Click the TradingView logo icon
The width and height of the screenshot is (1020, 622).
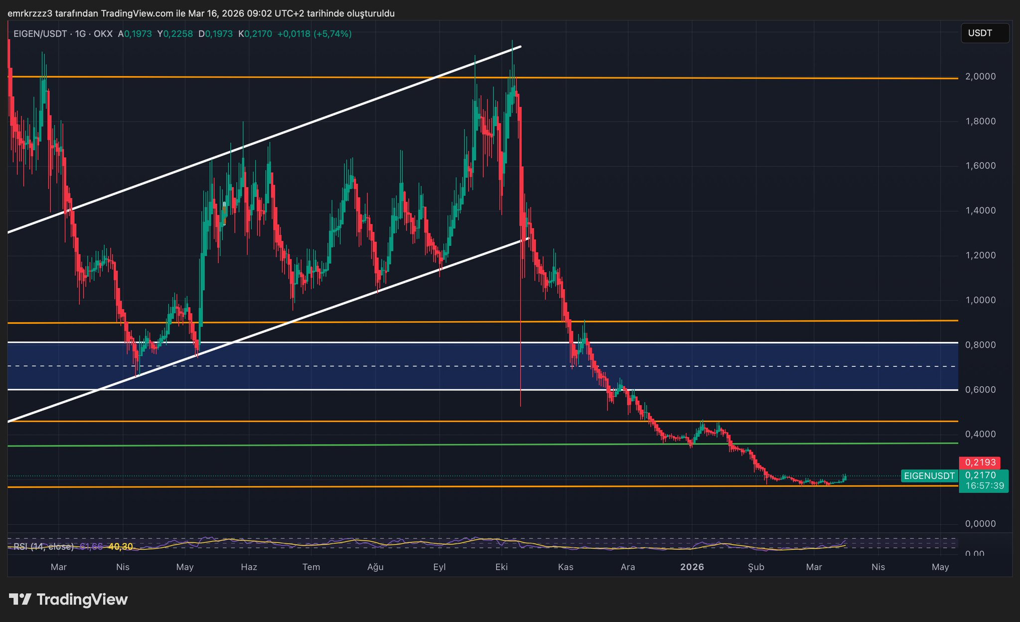coord(20,599)
